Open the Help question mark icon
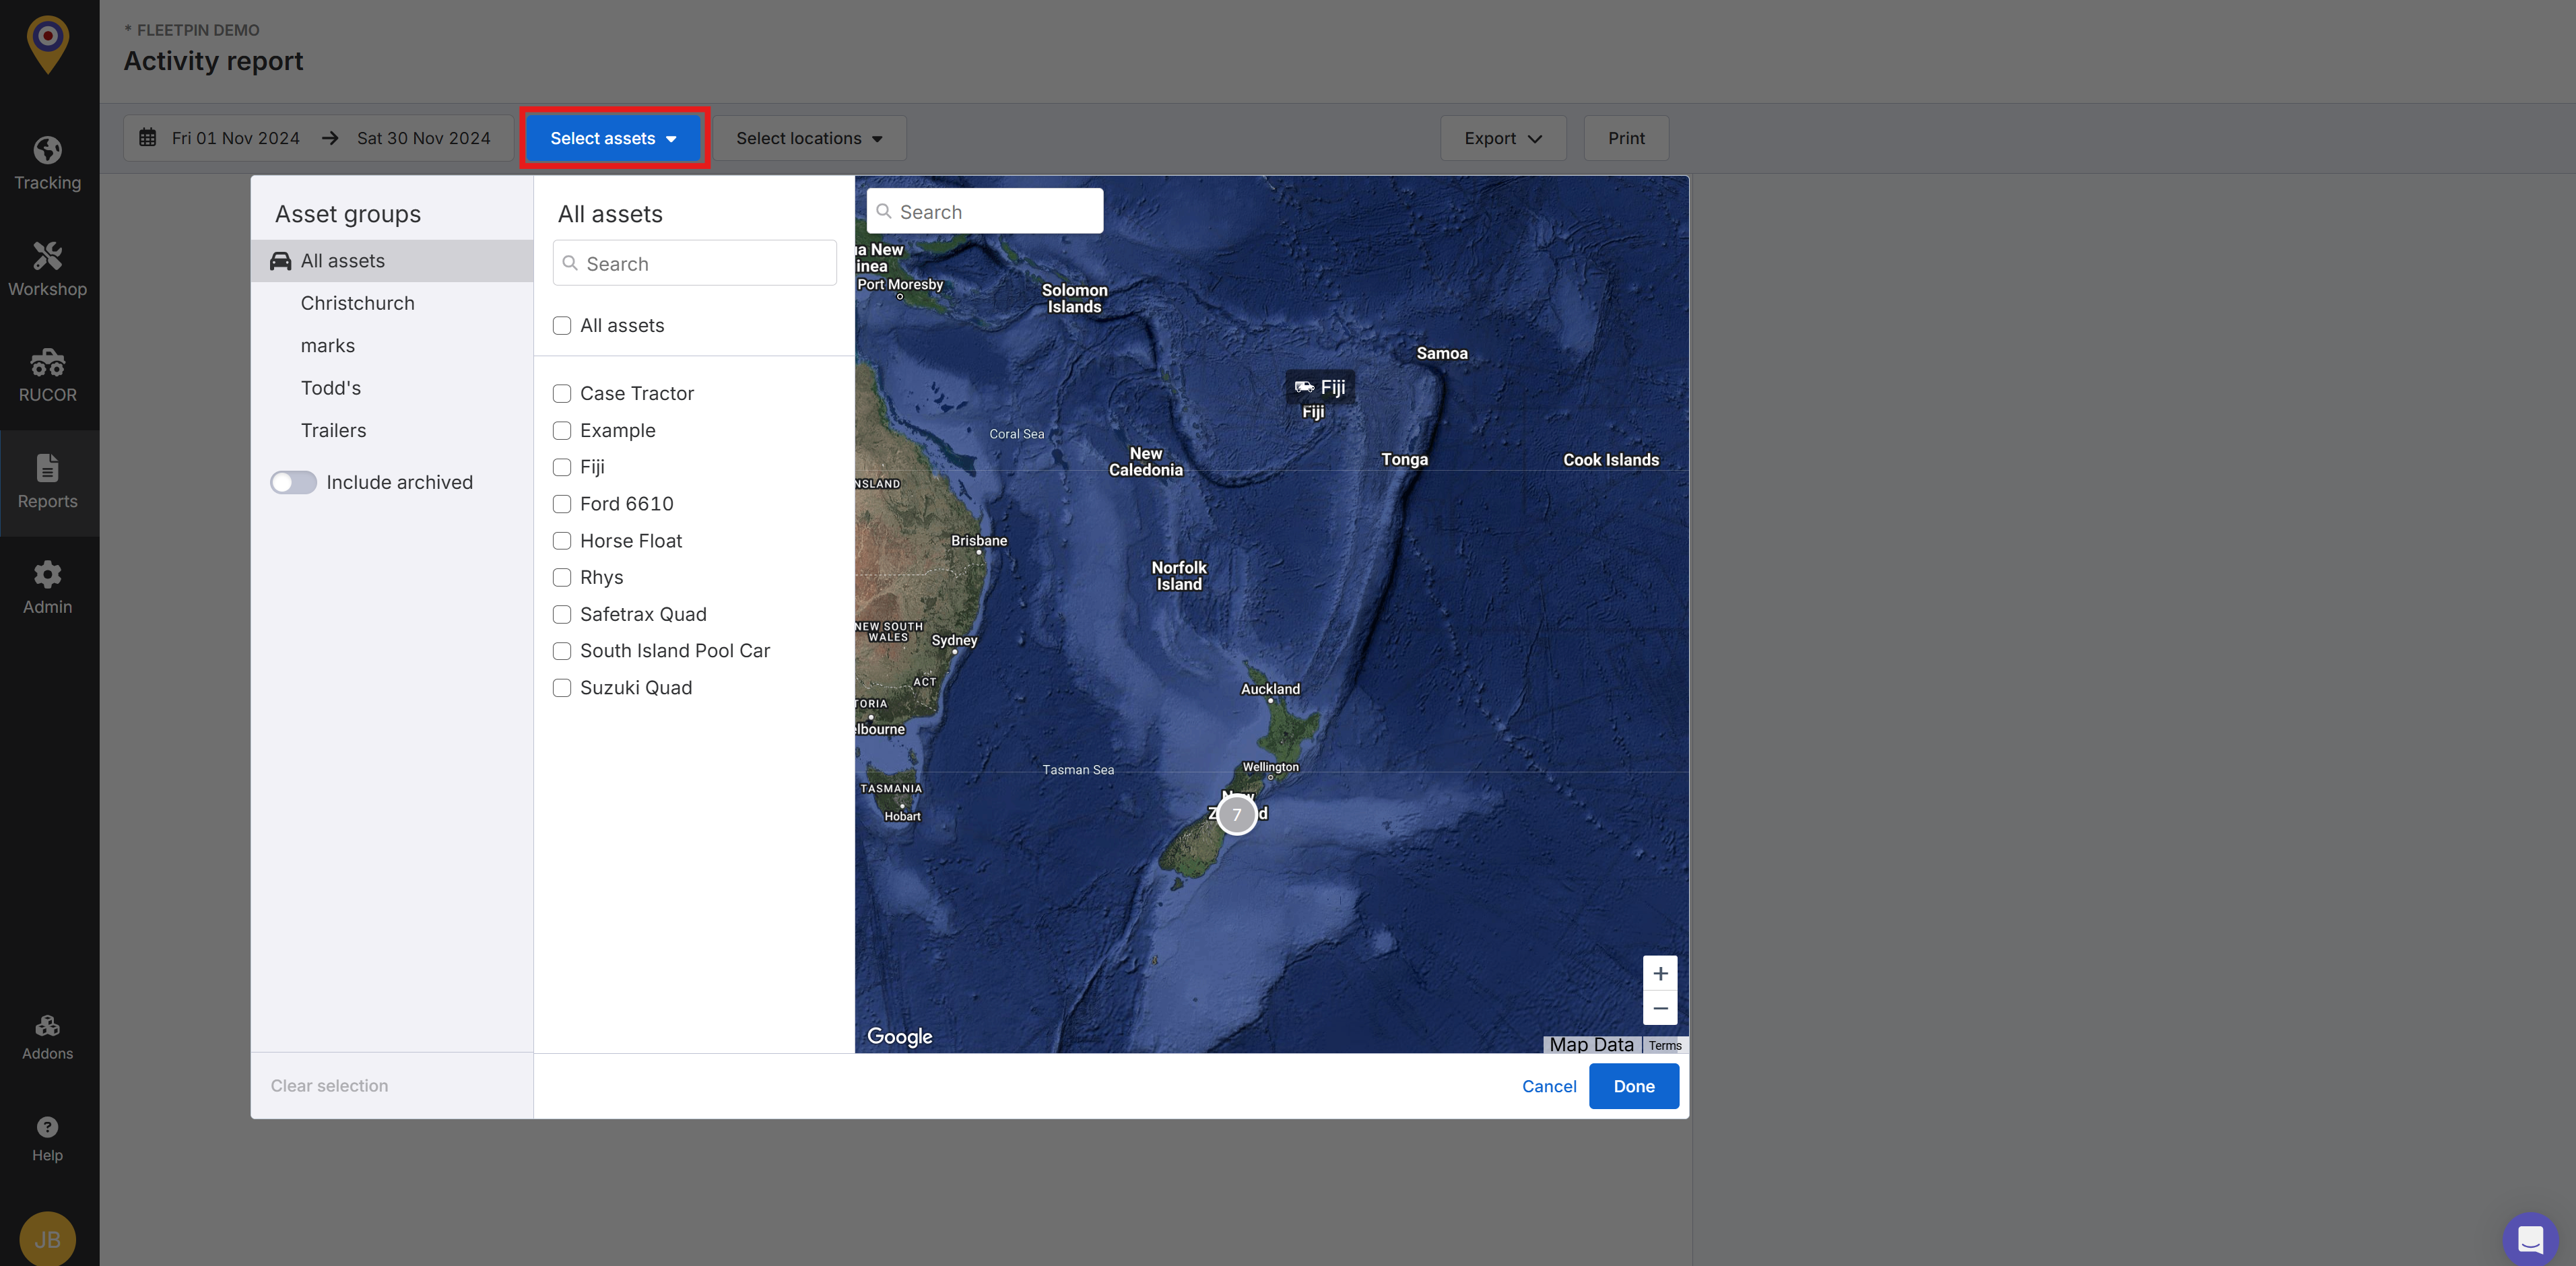 coord(47,1127)
